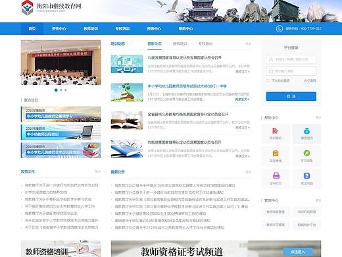Open first 重要公告 item about 2016年
Screen dimensions: 342x257
coord(175,186)
